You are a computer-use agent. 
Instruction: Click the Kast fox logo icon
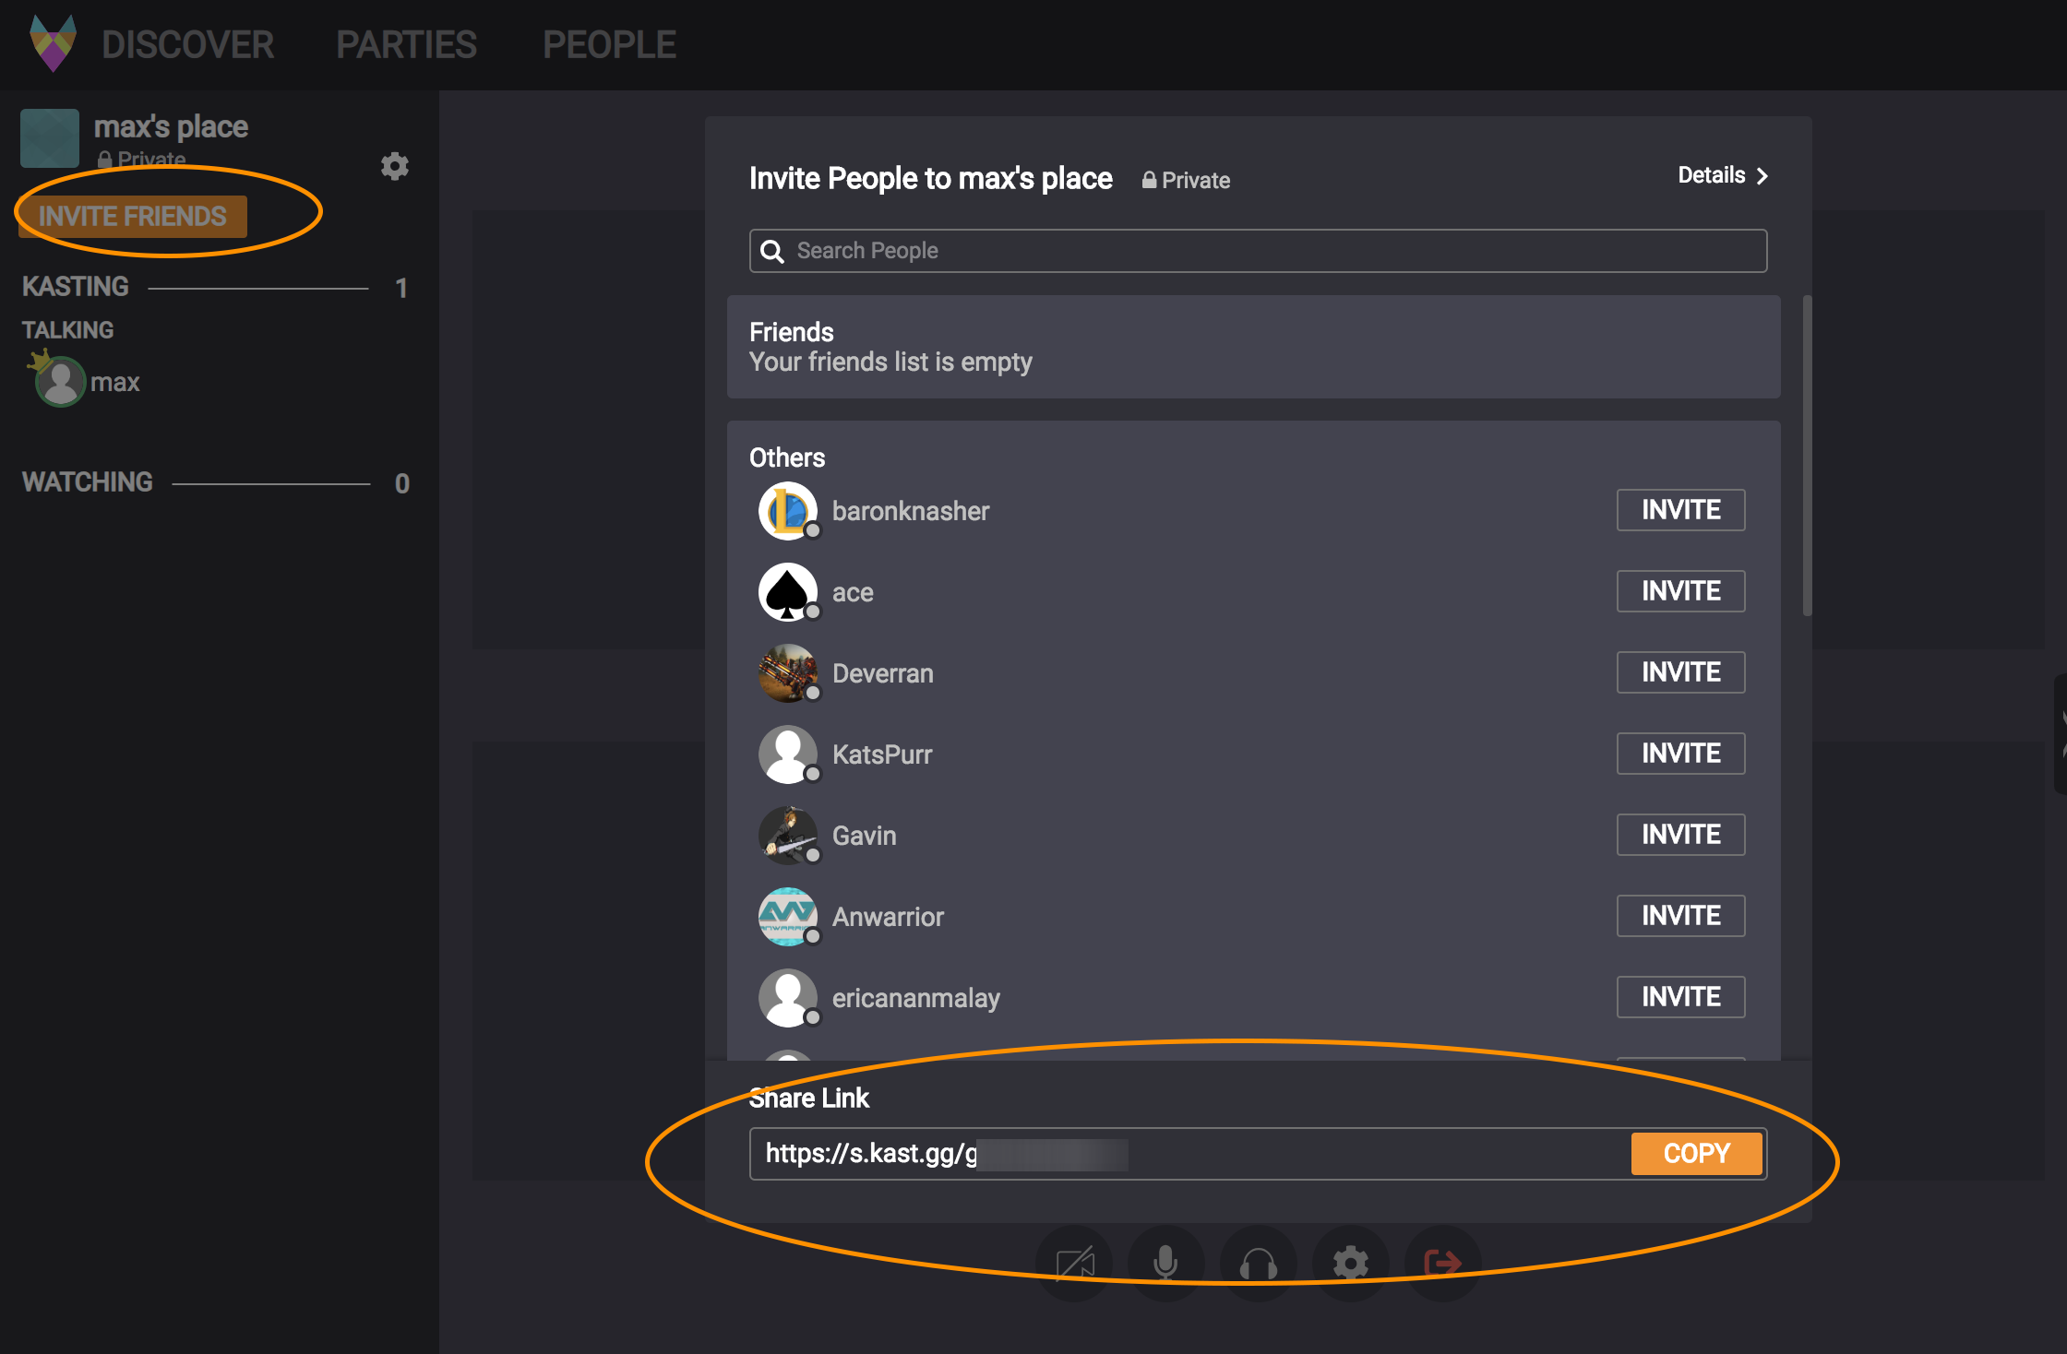click(x=54, y=43)
